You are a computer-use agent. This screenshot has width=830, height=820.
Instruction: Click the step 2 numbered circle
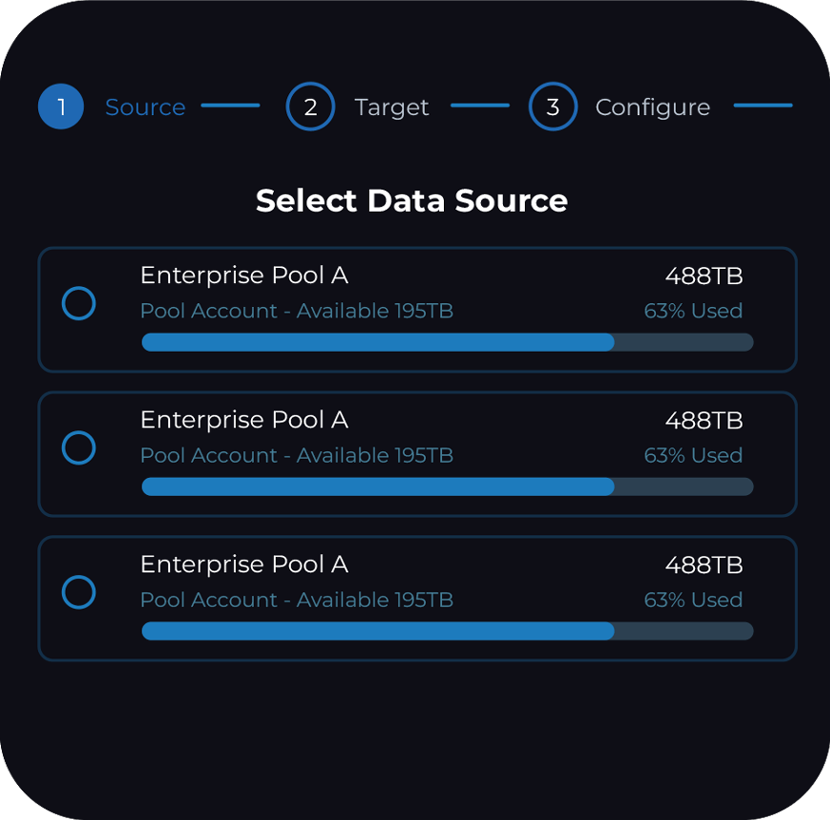tap(310, 106)
